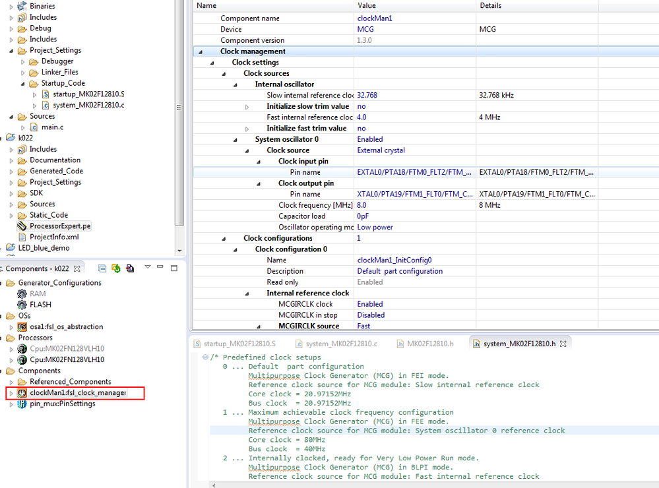Image resolution: width=659 pixels, height=488 pixels.
Task: Select Generated_Code folder in k022
Action: 56,171
